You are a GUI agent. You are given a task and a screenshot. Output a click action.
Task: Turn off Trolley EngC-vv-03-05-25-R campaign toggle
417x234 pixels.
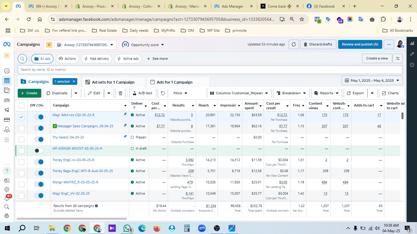coord(39,162)
